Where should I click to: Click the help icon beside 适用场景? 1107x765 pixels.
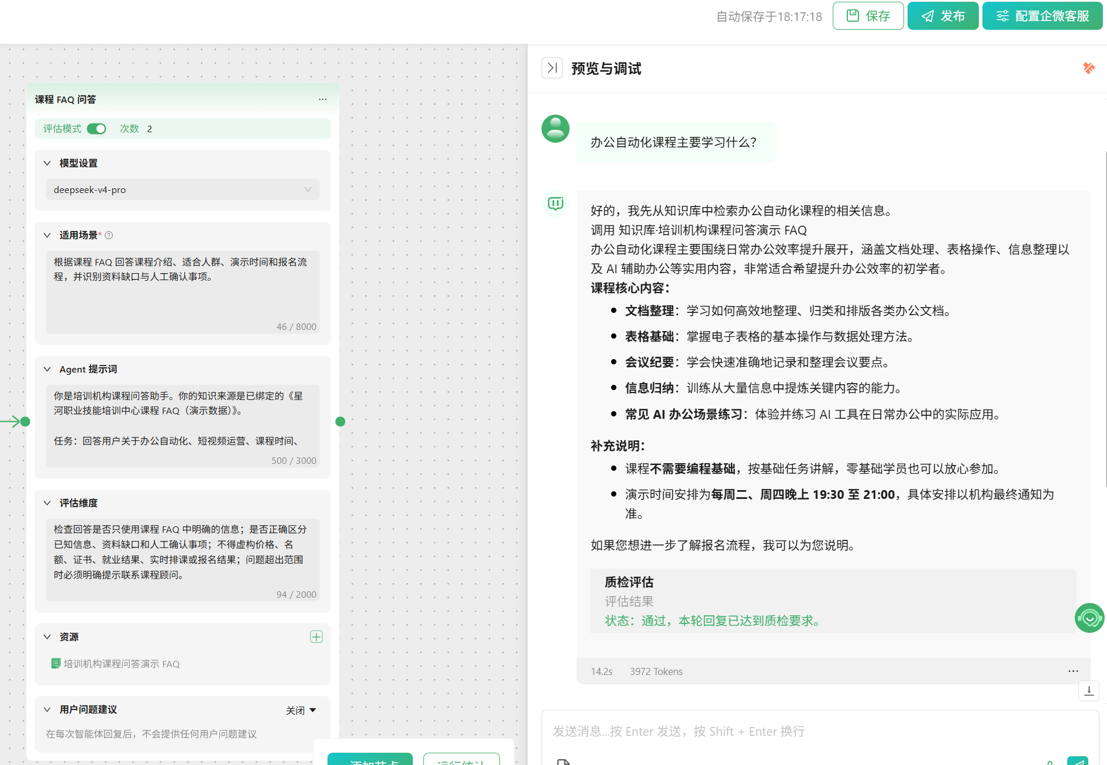point(109,235)
